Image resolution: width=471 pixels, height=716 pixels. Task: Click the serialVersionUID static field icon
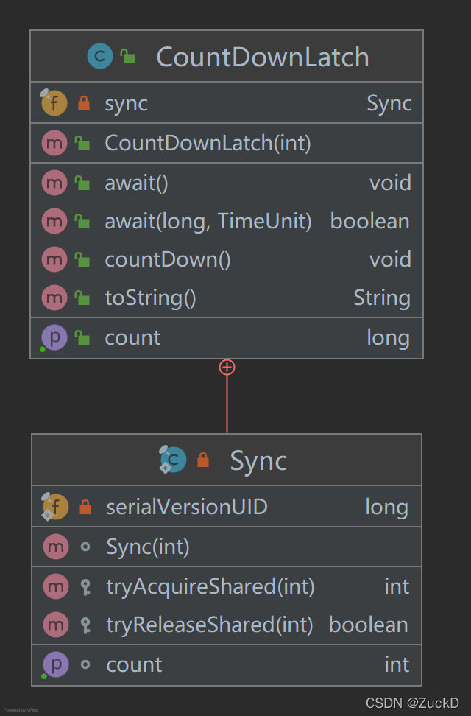tap(54, 506)
